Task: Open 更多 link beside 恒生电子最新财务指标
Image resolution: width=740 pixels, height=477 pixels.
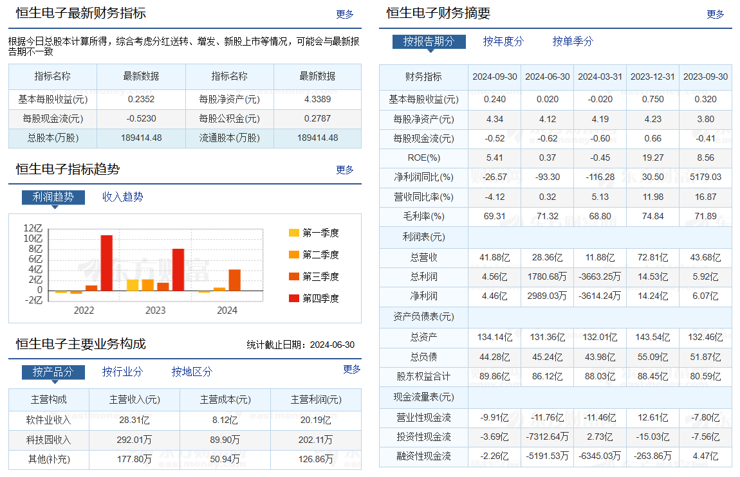Action: coord(344,14)
